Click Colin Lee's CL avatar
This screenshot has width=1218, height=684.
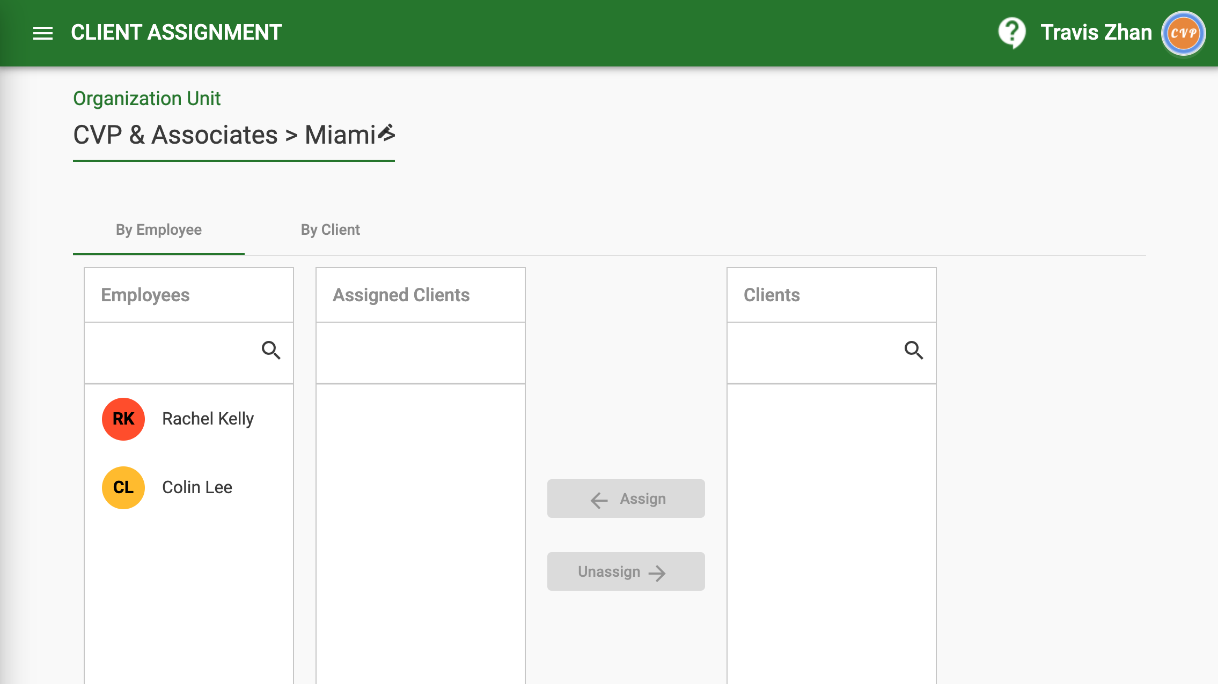[123, 488]
